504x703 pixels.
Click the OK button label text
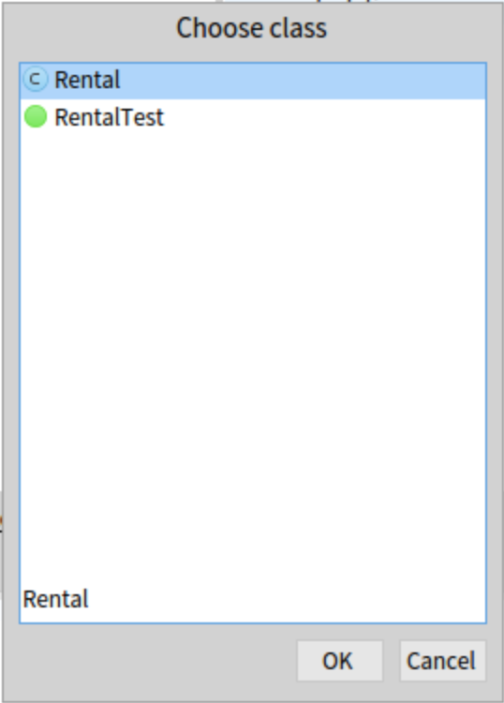tap(337, 661)
